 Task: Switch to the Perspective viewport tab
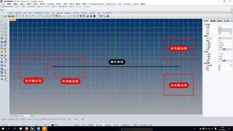click(x=15, y=116)
